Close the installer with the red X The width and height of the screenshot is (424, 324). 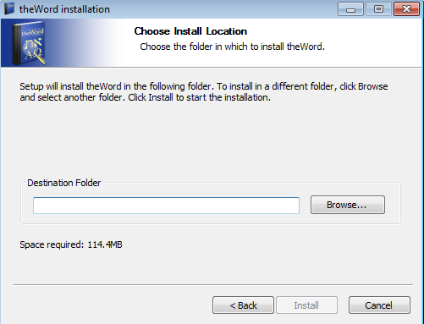(406, 9)
